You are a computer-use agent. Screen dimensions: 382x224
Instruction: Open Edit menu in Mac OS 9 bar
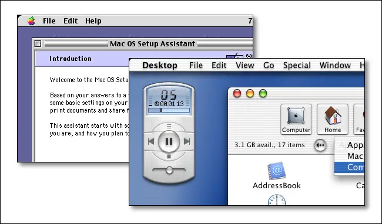click(x=71, y=21)
